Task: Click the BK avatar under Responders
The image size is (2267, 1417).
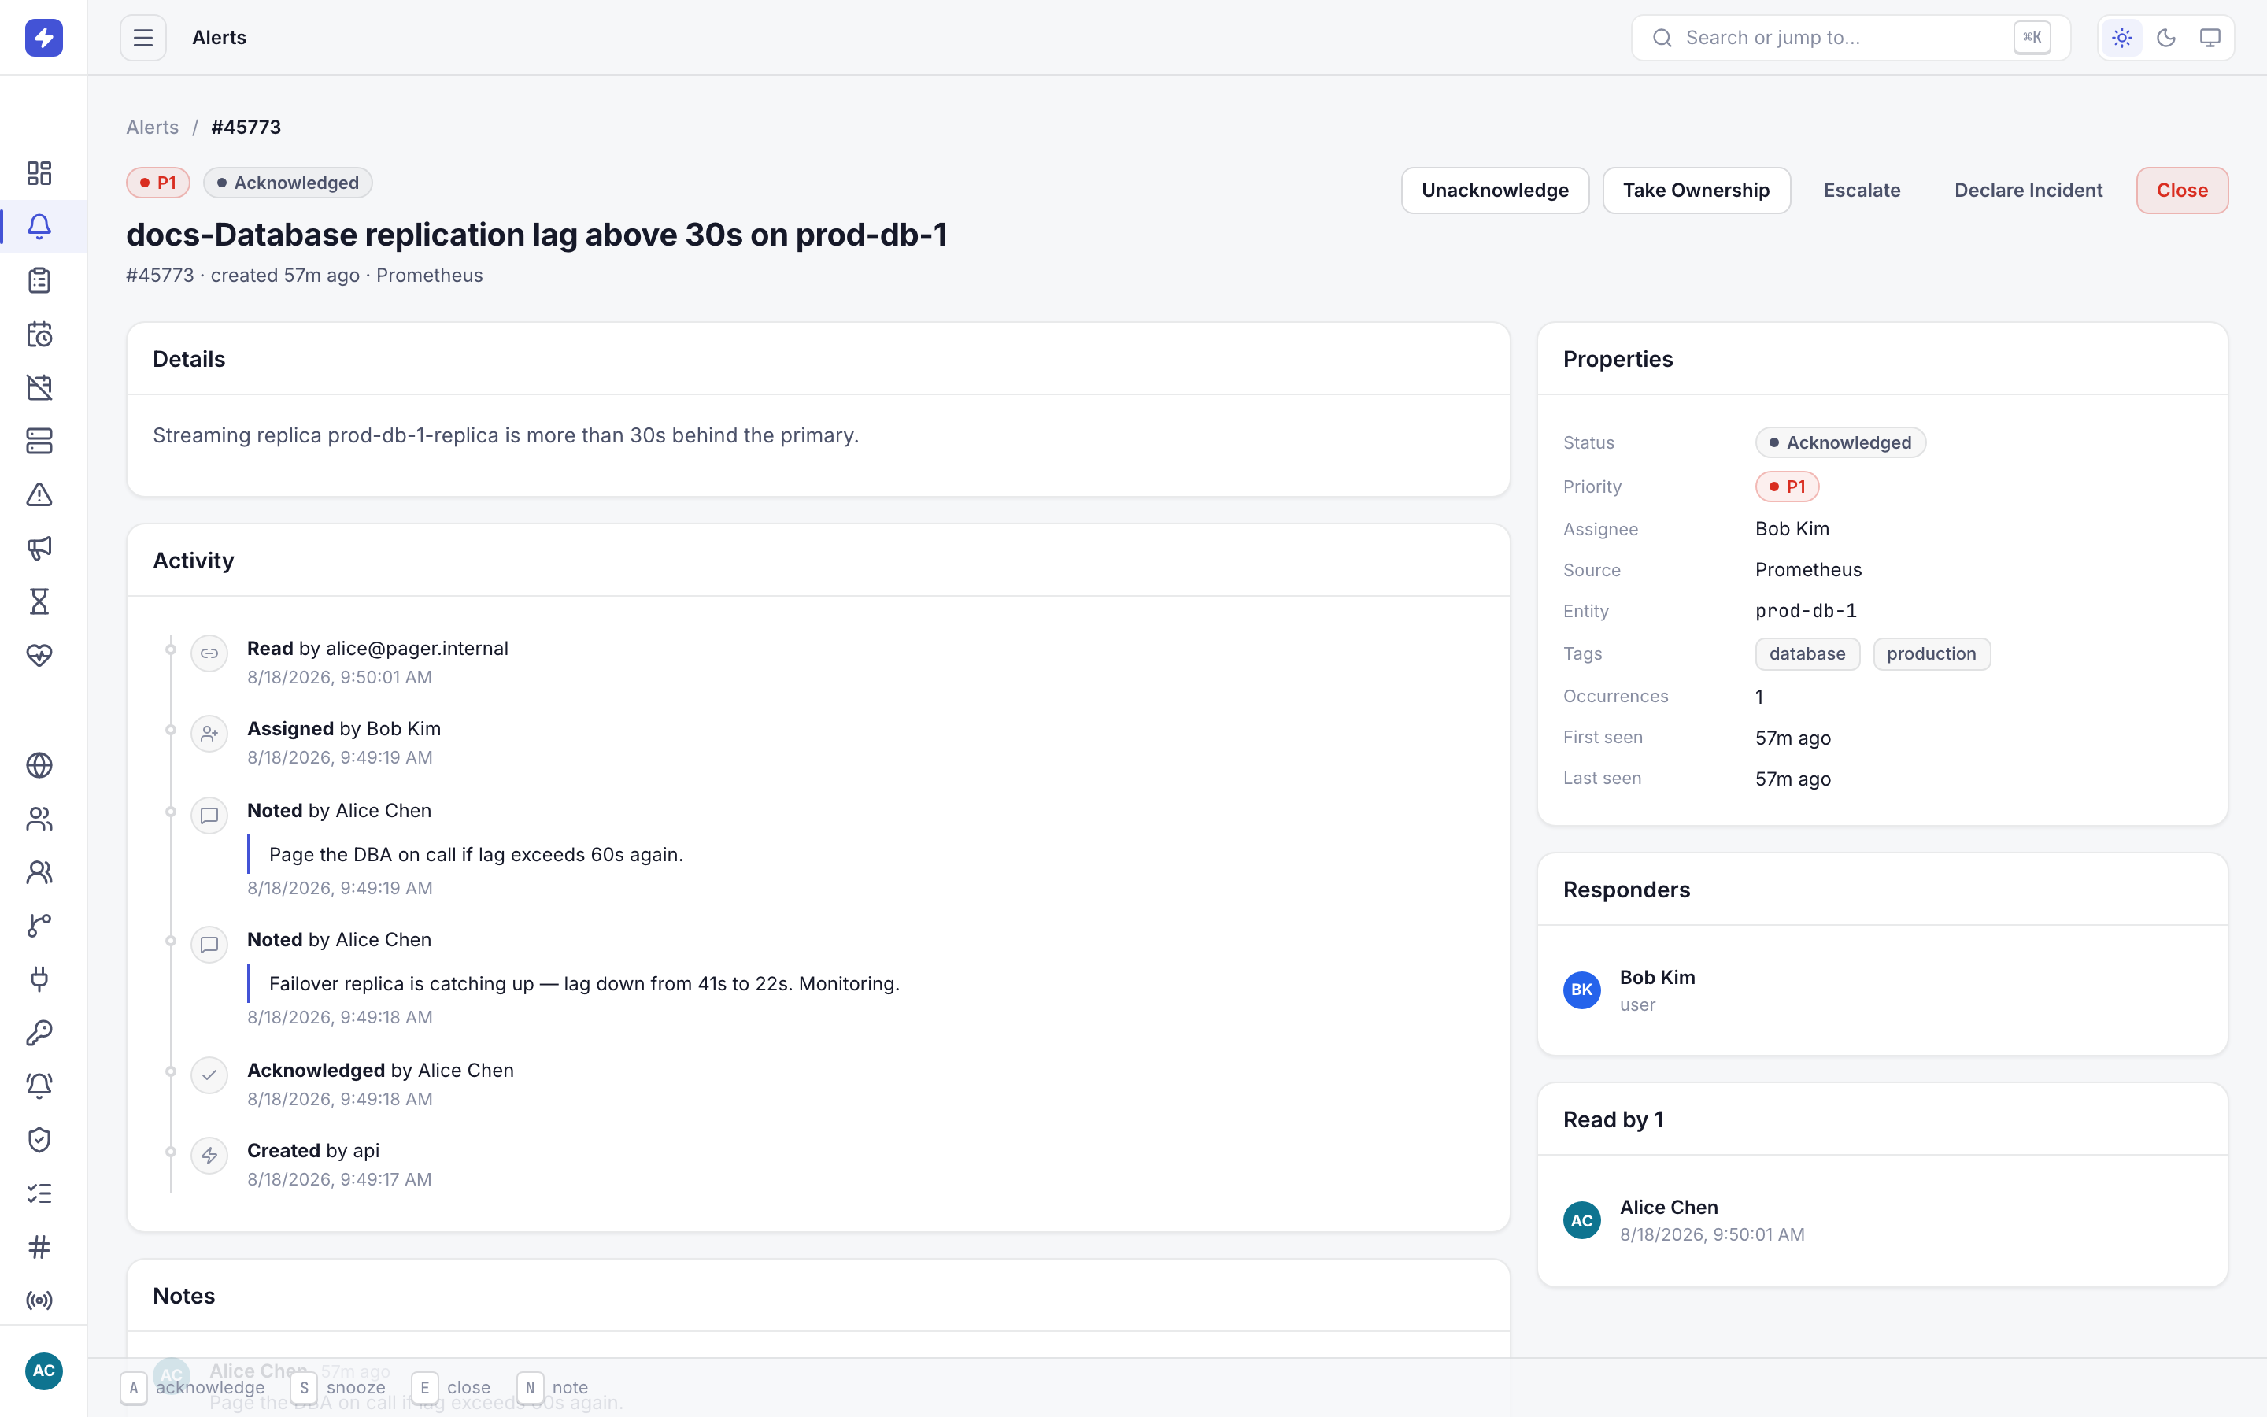Action: coord(1582,990)
